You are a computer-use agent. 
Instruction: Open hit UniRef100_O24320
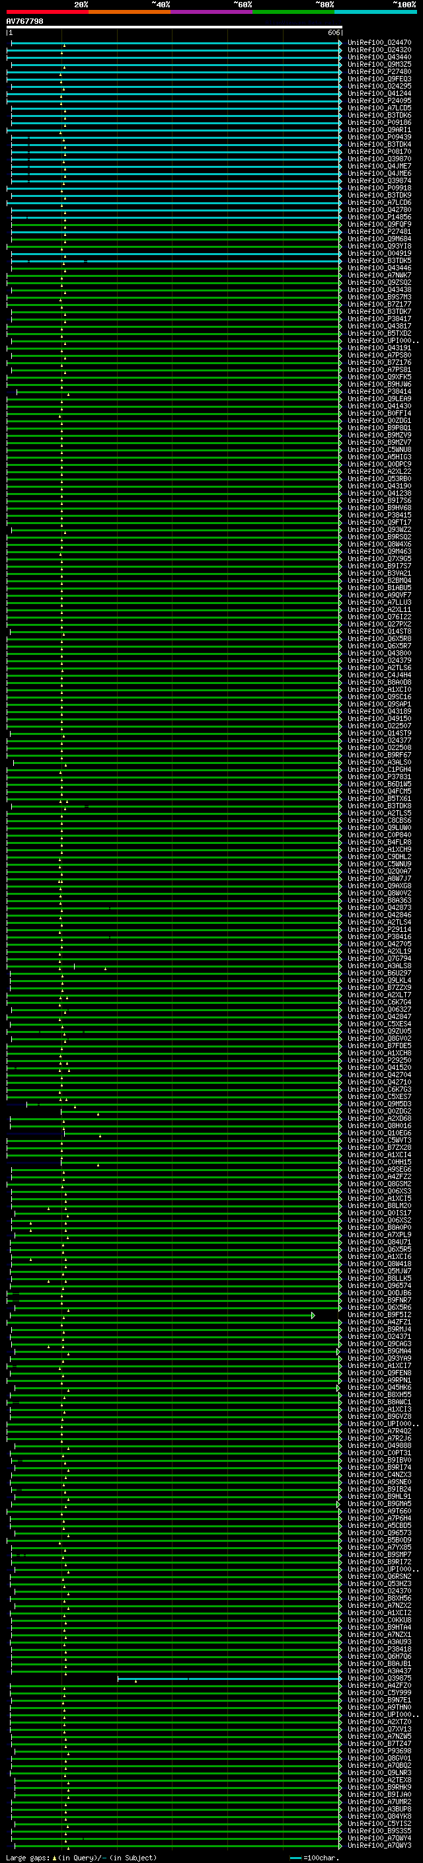(x=379, y=50)
